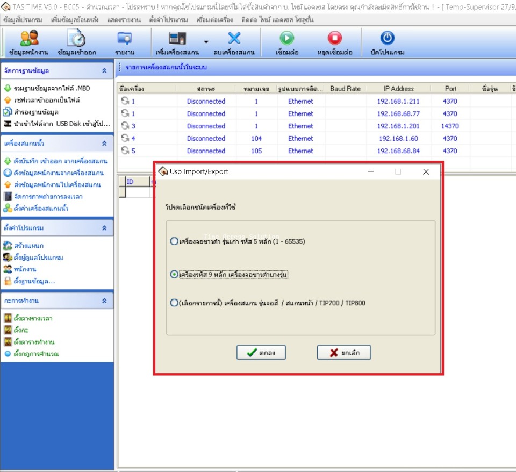The width and height of the screenshot is (516, 472).
Task: Open the ข้อมูลโปรแกรม menu
Action: tap(23, 20)
